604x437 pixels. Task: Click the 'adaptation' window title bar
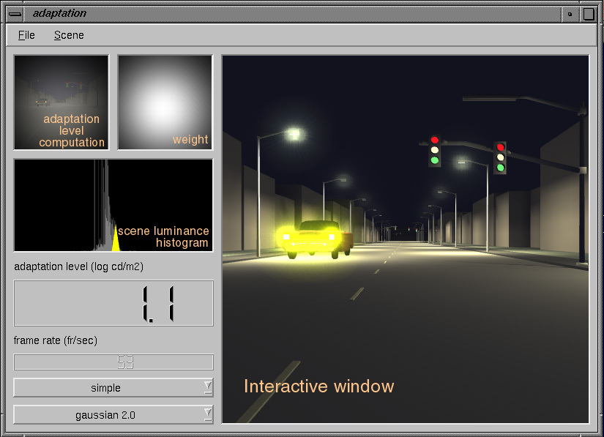click(293, 13)
